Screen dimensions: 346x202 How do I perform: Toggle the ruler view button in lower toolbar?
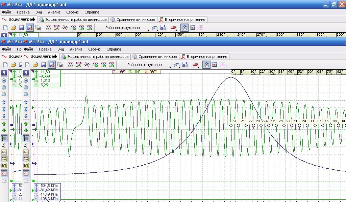point(206,65)
